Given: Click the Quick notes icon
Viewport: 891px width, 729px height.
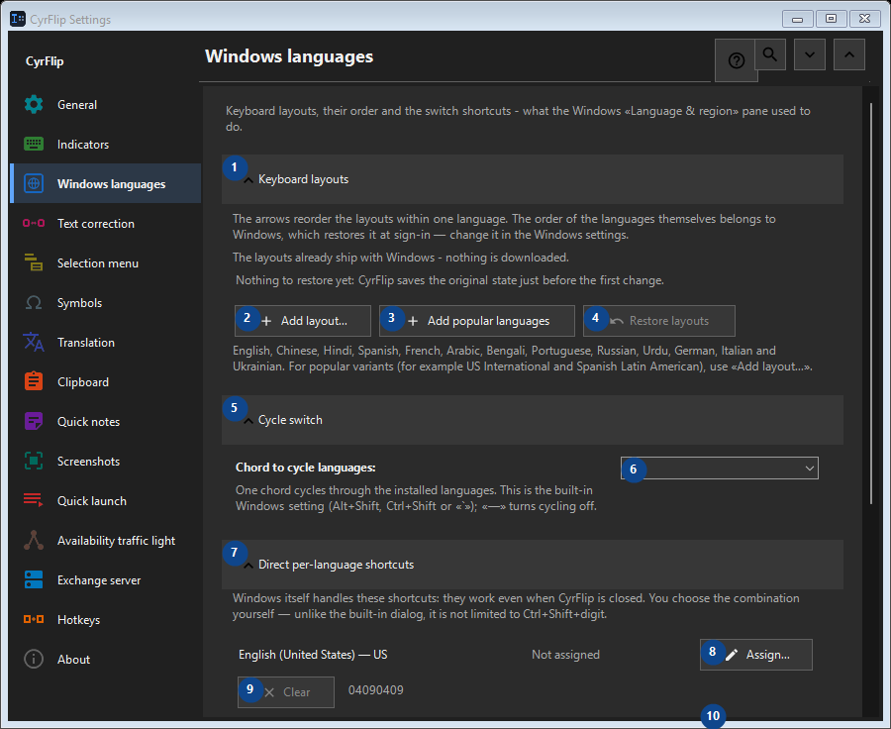Looking at the screenshot, I should click(x=34, y=421).
